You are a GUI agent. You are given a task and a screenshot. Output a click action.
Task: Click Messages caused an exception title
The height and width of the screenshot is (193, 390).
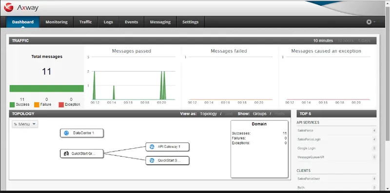click(x=326, y=51)
